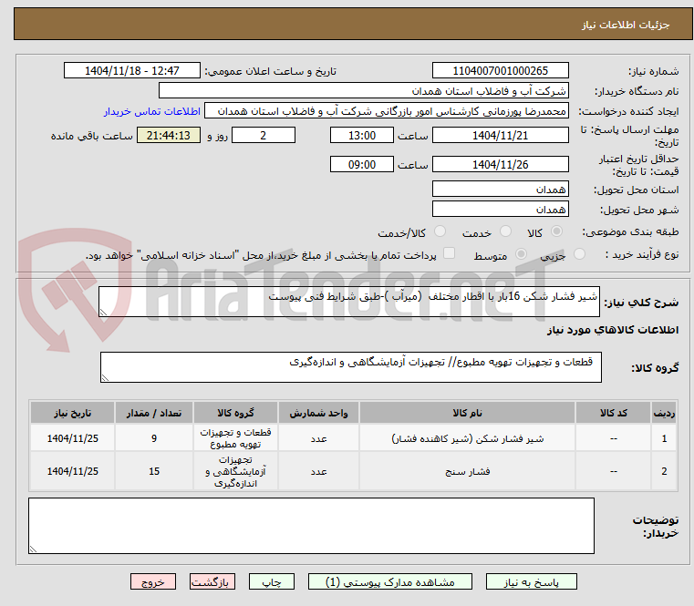Image resolution: width=694 pixels, height=606 pixels.
Task: Toggle the اسناد خزانه اسلامی payment checkbox
Action: click(449, 253)
